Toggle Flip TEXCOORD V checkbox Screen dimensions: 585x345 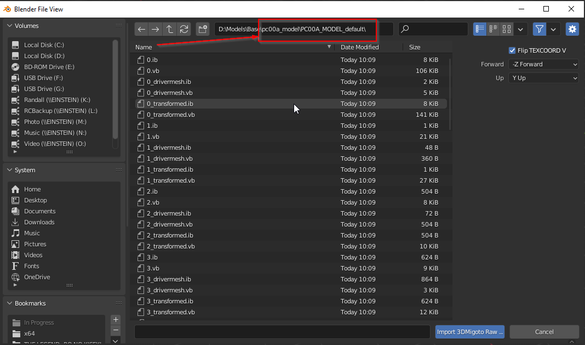click(x=512, y=50)
